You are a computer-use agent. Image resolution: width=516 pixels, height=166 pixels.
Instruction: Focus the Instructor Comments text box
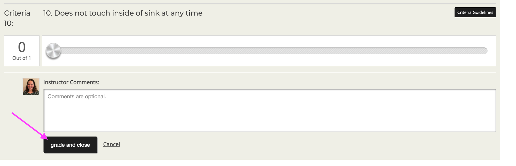pos(270,110)
